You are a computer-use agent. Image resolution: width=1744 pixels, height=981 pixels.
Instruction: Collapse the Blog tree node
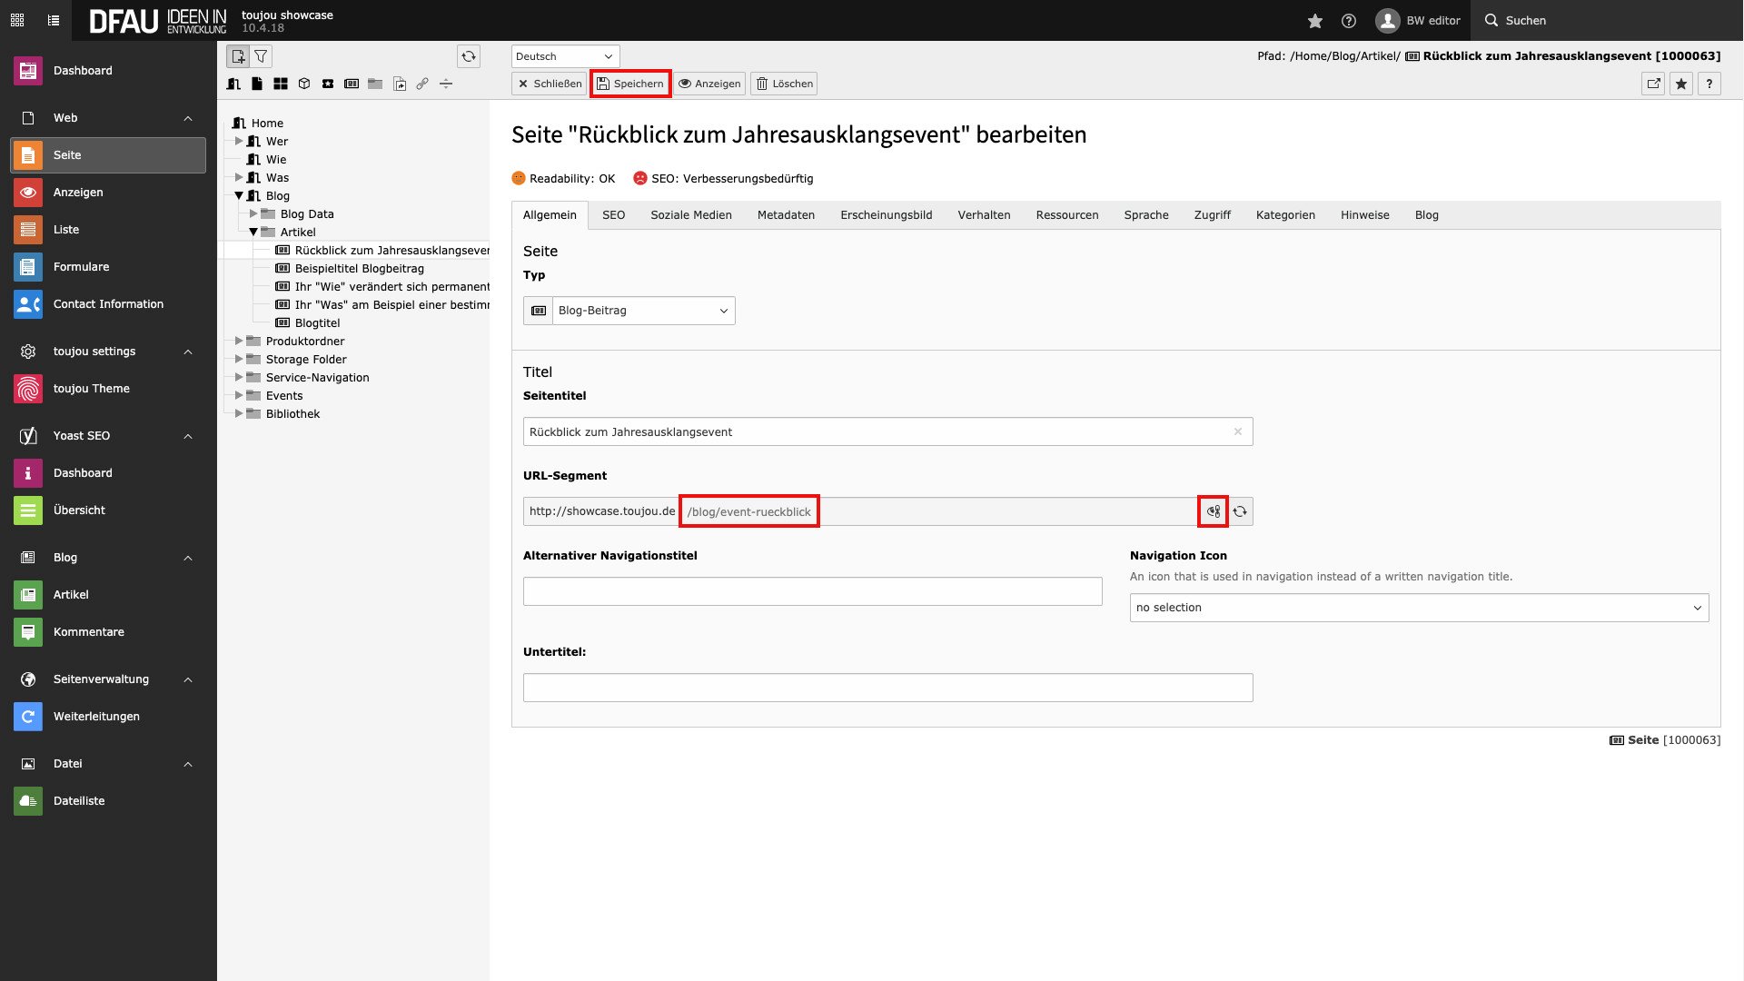[x=239, y=195]
